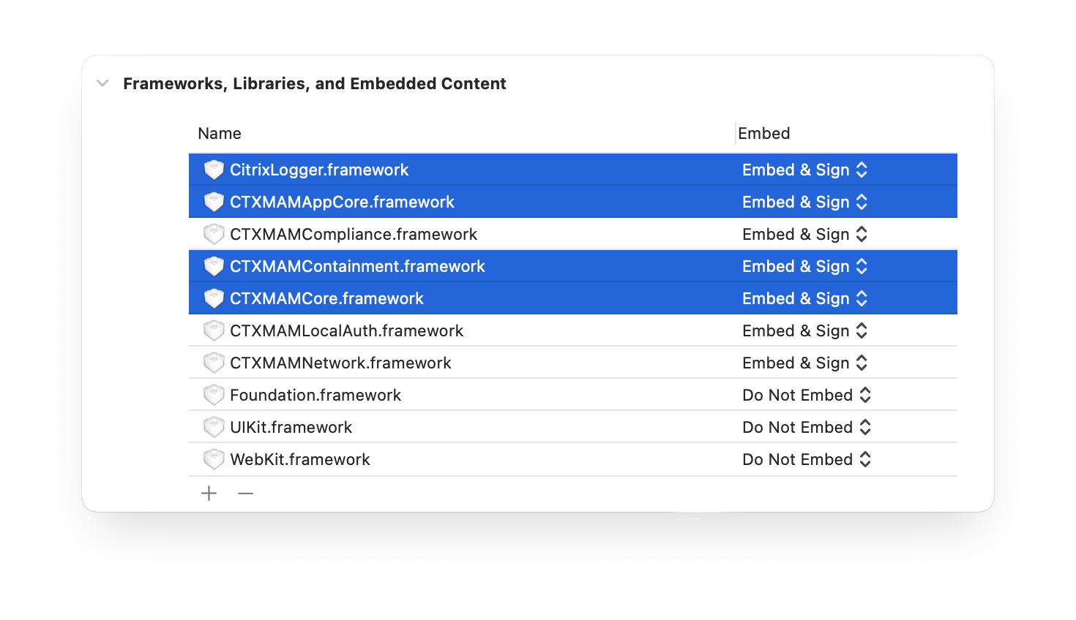Click the CTXMAMLocalAuth.framework icon
Viewport: 1076px width, 620px height.
[x=214, y=330]
